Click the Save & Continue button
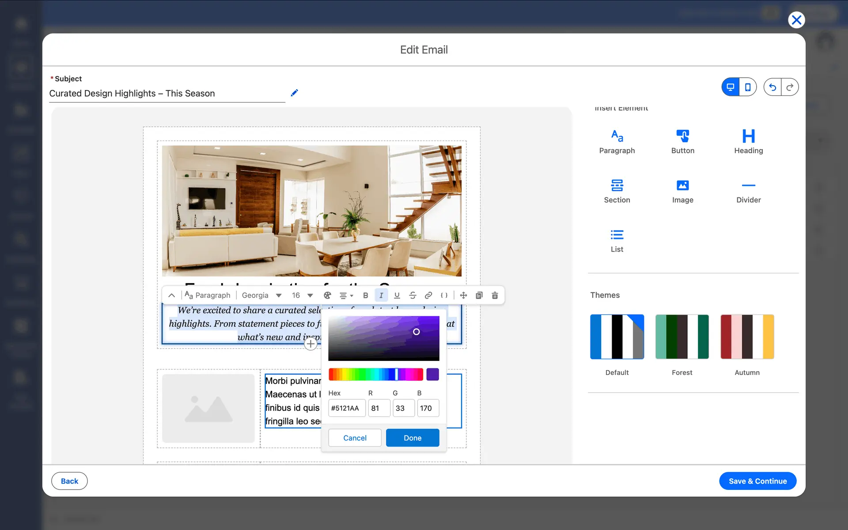The image size is (848, 530). tap(757, 481)
